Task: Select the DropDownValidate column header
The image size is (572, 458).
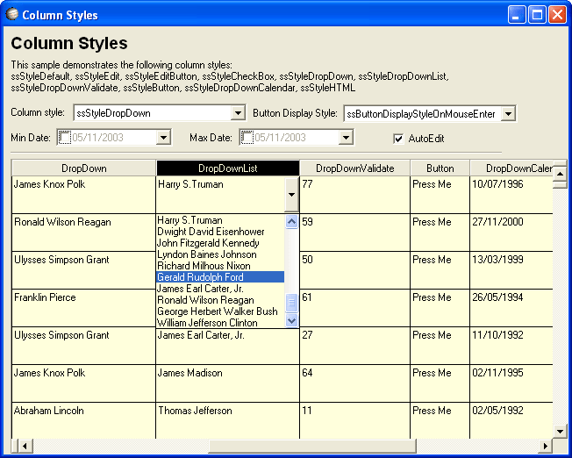Action: (x=355, y=168)
